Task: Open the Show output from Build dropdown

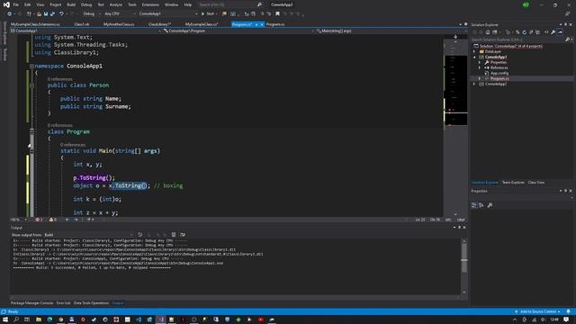Action: 88,235
